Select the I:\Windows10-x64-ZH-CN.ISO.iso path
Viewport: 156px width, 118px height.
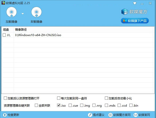[38, 35]
